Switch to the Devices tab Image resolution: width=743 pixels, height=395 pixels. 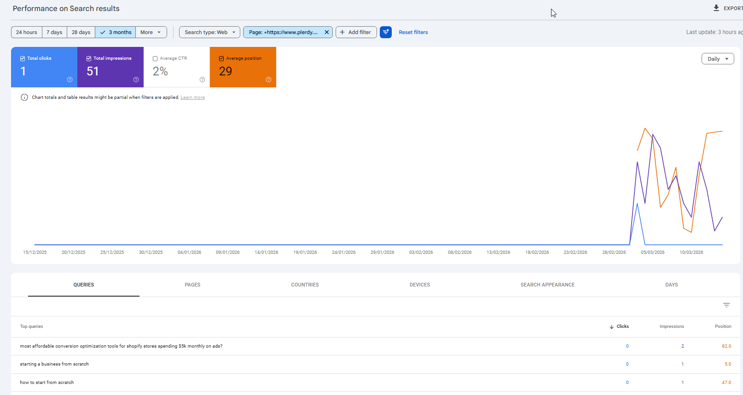click(420, 285)
